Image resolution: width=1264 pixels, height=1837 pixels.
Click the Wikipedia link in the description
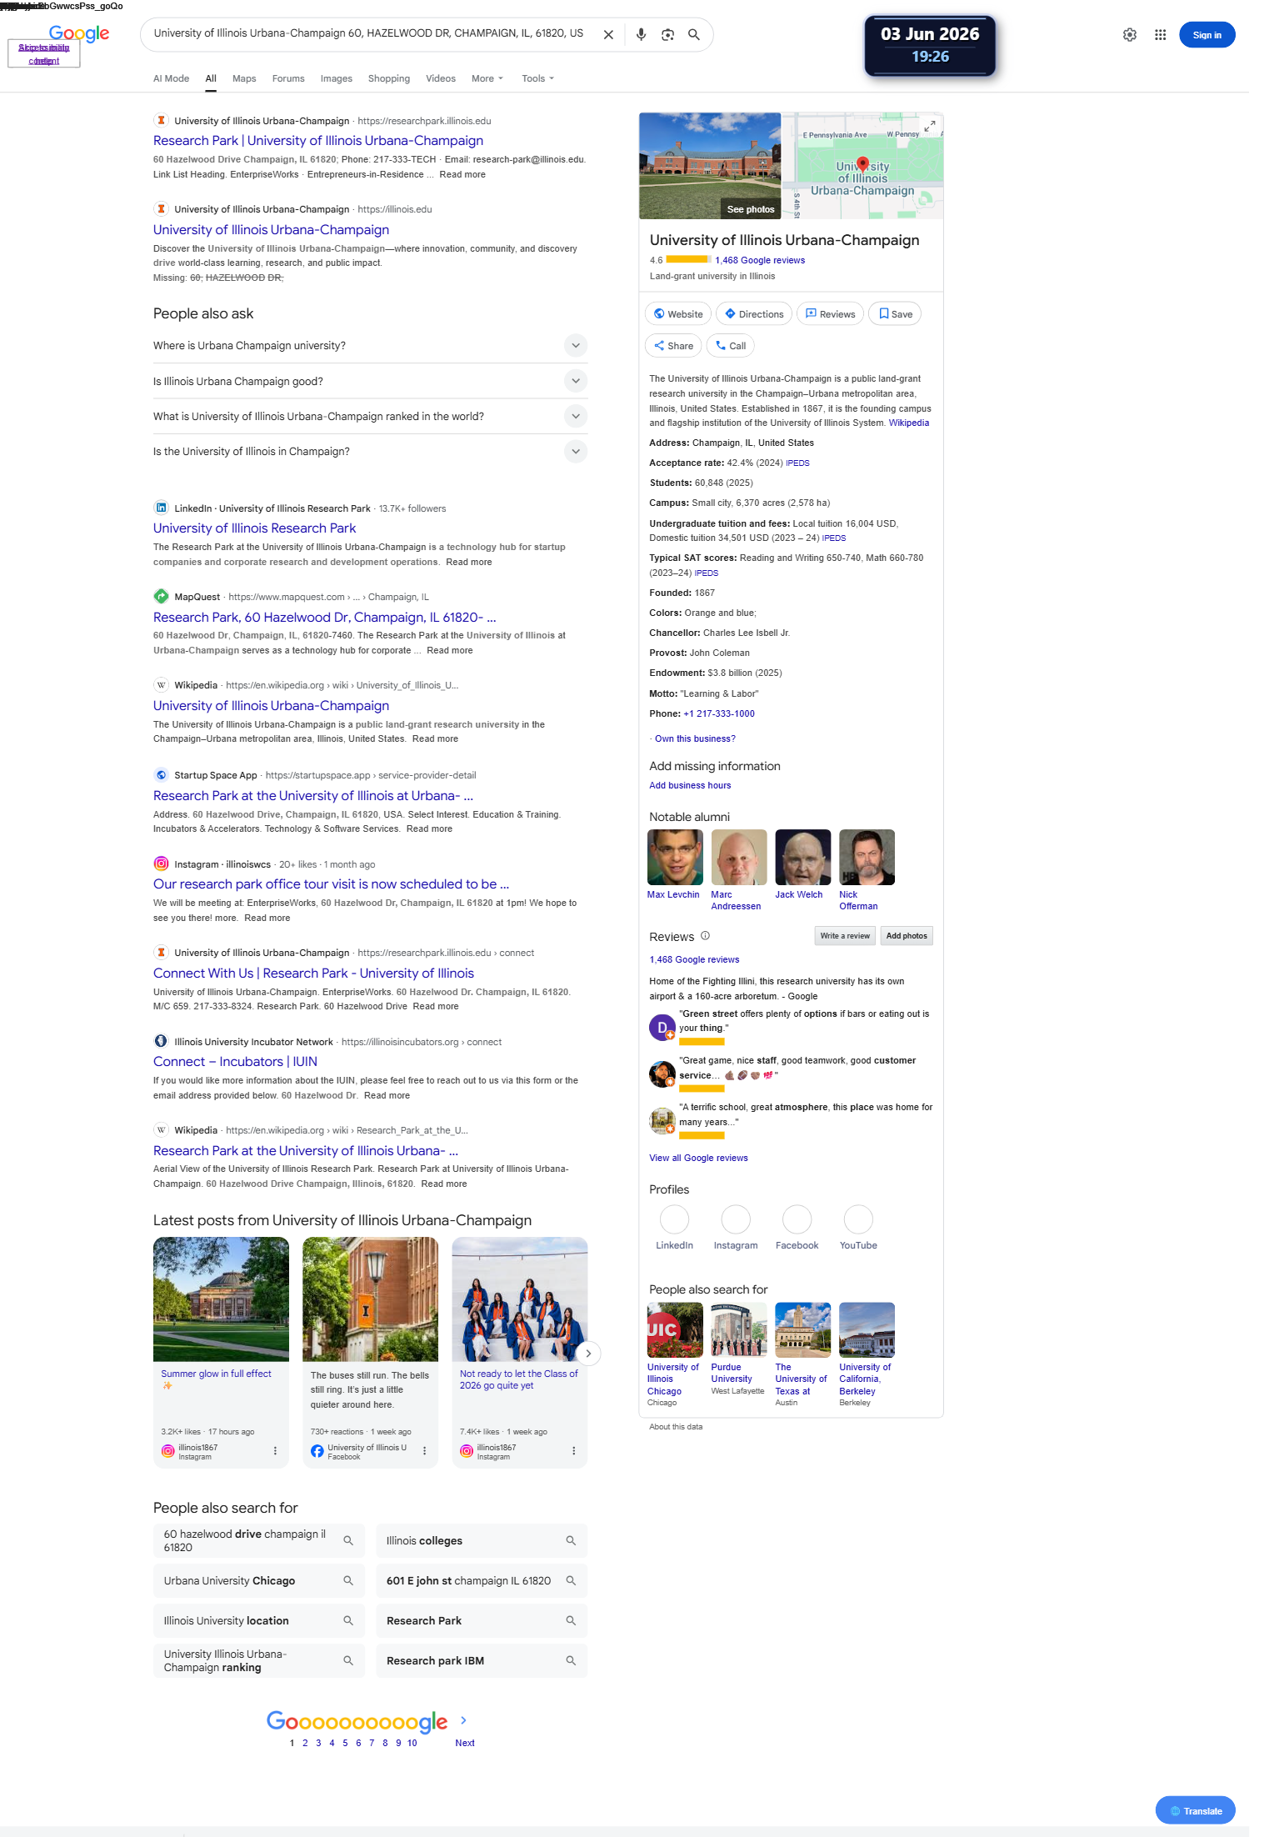(x=909, y=423)
